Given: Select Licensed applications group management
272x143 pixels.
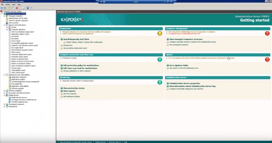Looking at the screenshot, I should point(25,82).
